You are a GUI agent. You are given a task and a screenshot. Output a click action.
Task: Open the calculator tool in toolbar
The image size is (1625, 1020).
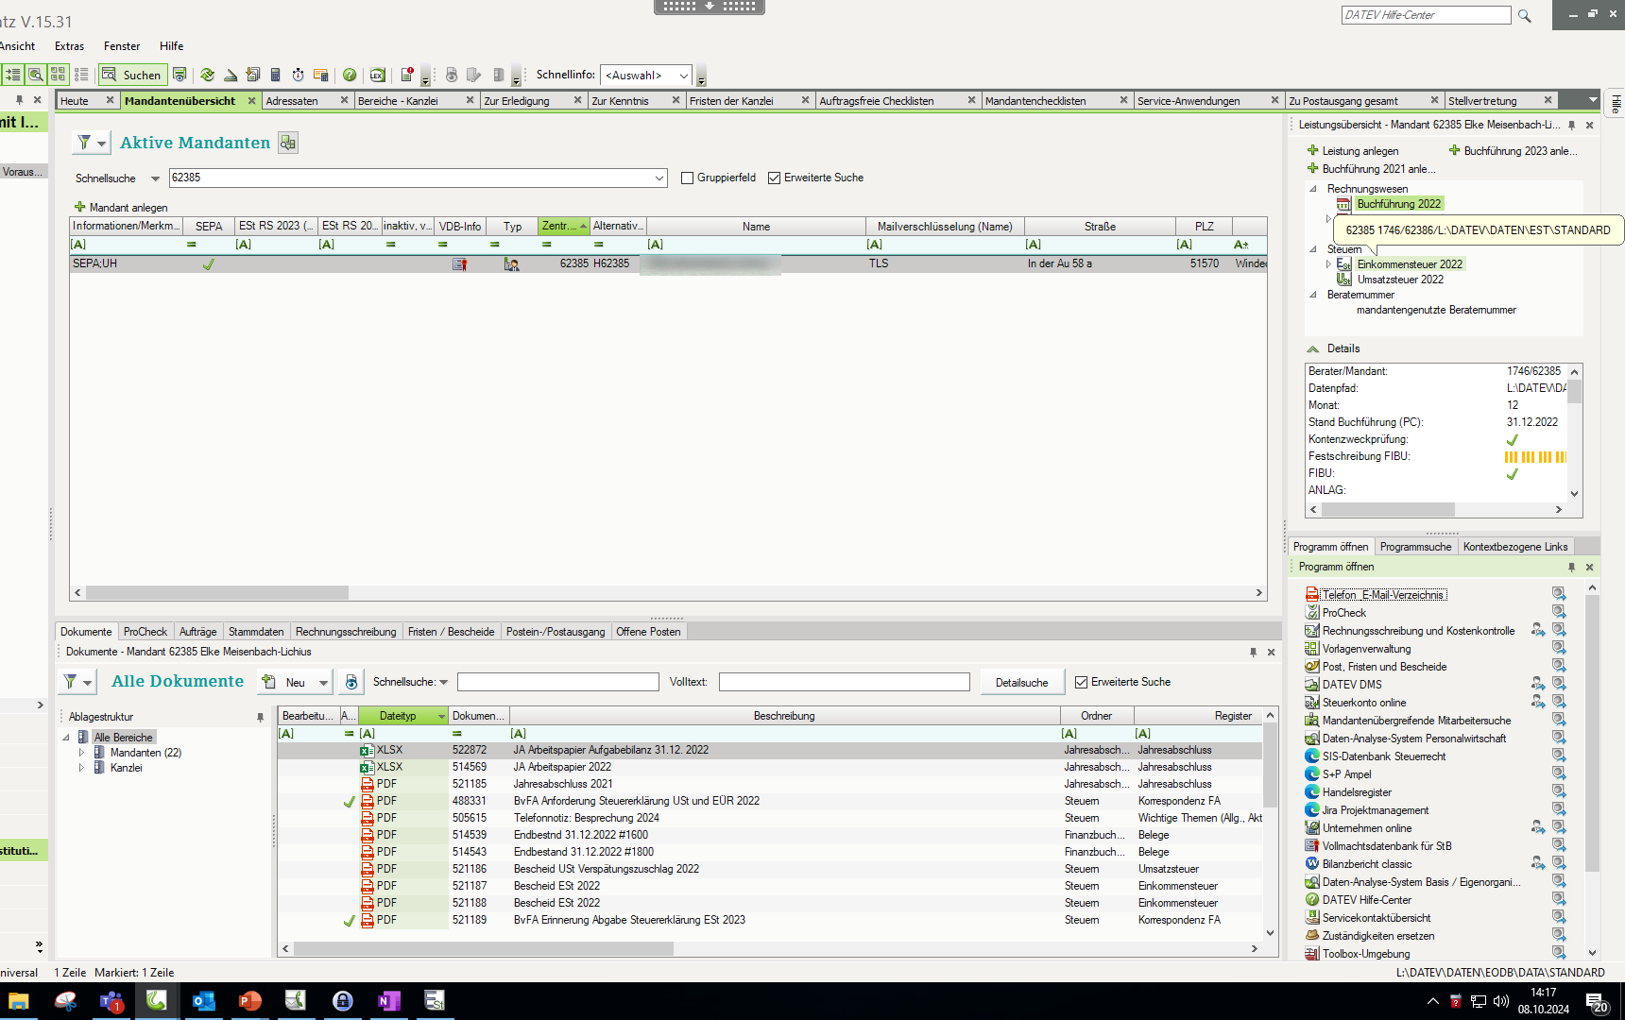click(x=276, y=75)
